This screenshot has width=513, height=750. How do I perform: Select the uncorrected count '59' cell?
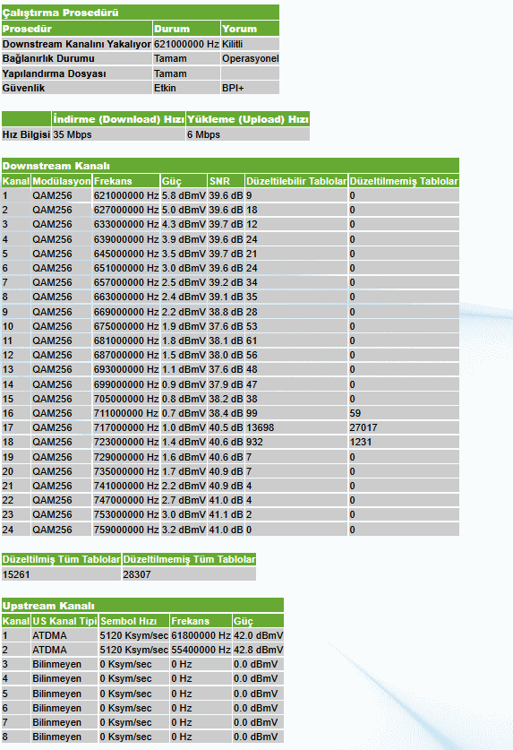point(404,413)
